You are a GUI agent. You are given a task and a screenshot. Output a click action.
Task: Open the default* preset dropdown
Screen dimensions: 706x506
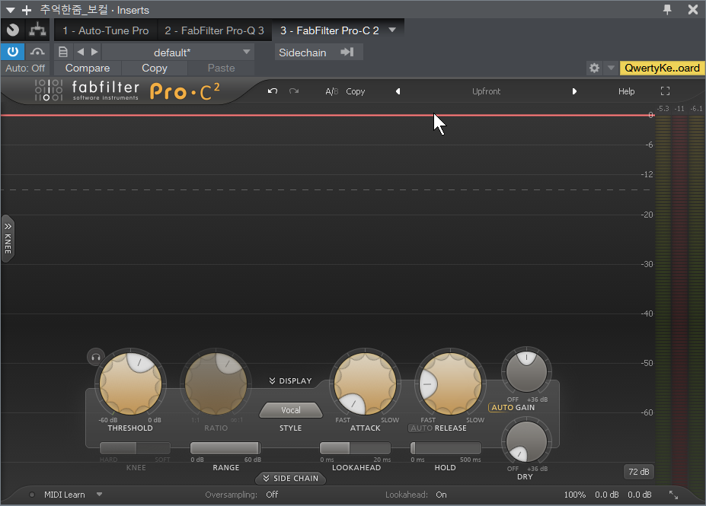[x=178, y=53]
